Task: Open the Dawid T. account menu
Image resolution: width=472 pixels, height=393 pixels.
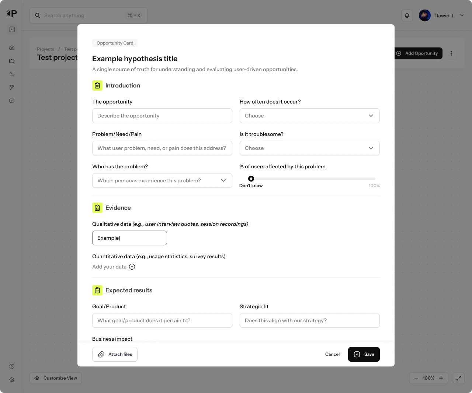Action: tap(441, 15)
